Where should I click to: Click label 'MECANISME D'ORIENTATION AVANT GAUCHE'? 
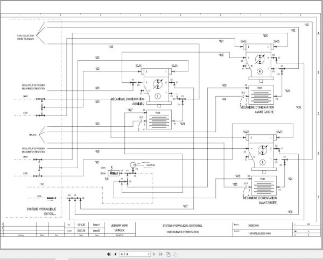tap(257, 110)
